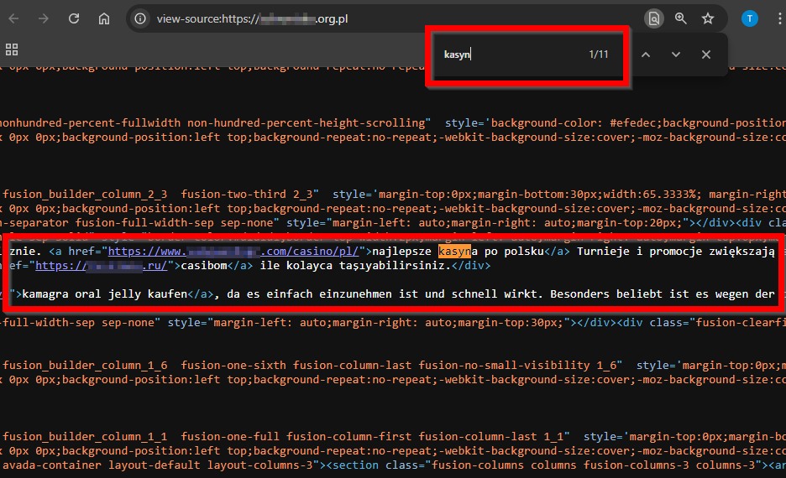Screen dimensions: 786x478
Task: Reload the view-source page
Action: [74, 18]
